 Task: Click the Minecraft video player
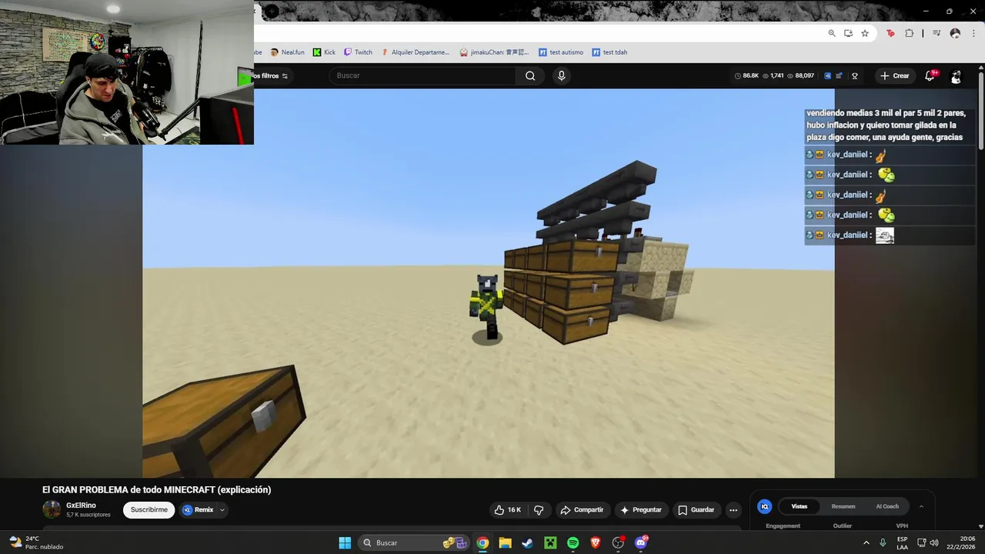click(x=488, y=283)
